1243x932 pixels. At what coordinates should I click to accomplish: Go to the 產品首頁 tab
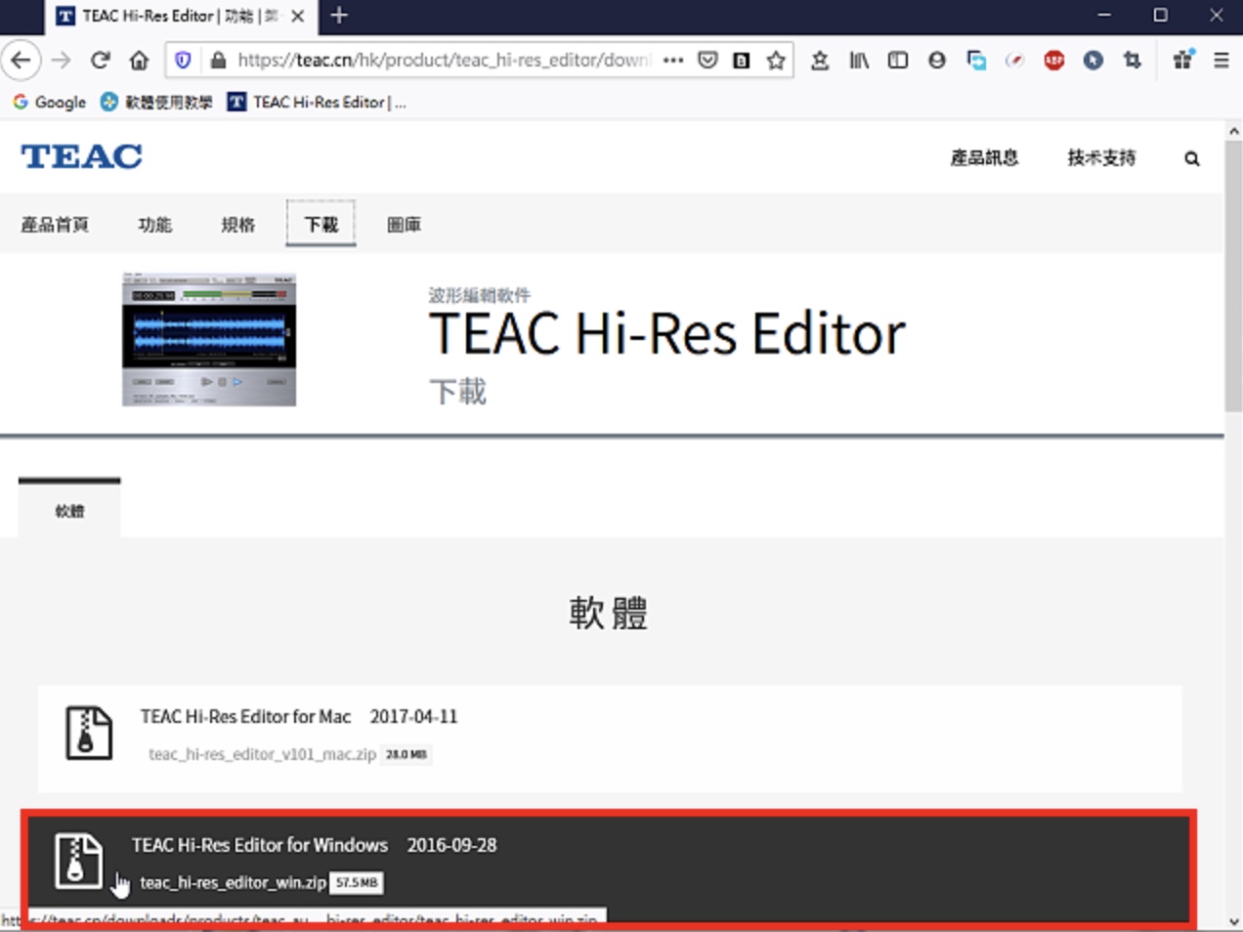[x=55, y=225]
